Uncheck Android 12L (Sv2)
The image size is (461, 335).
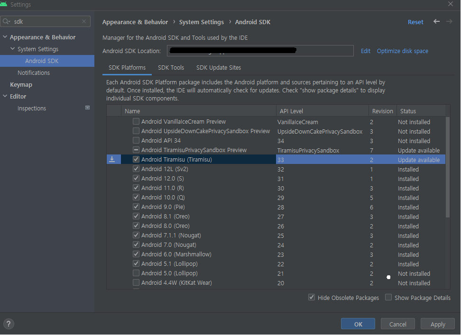pos(136,169)
